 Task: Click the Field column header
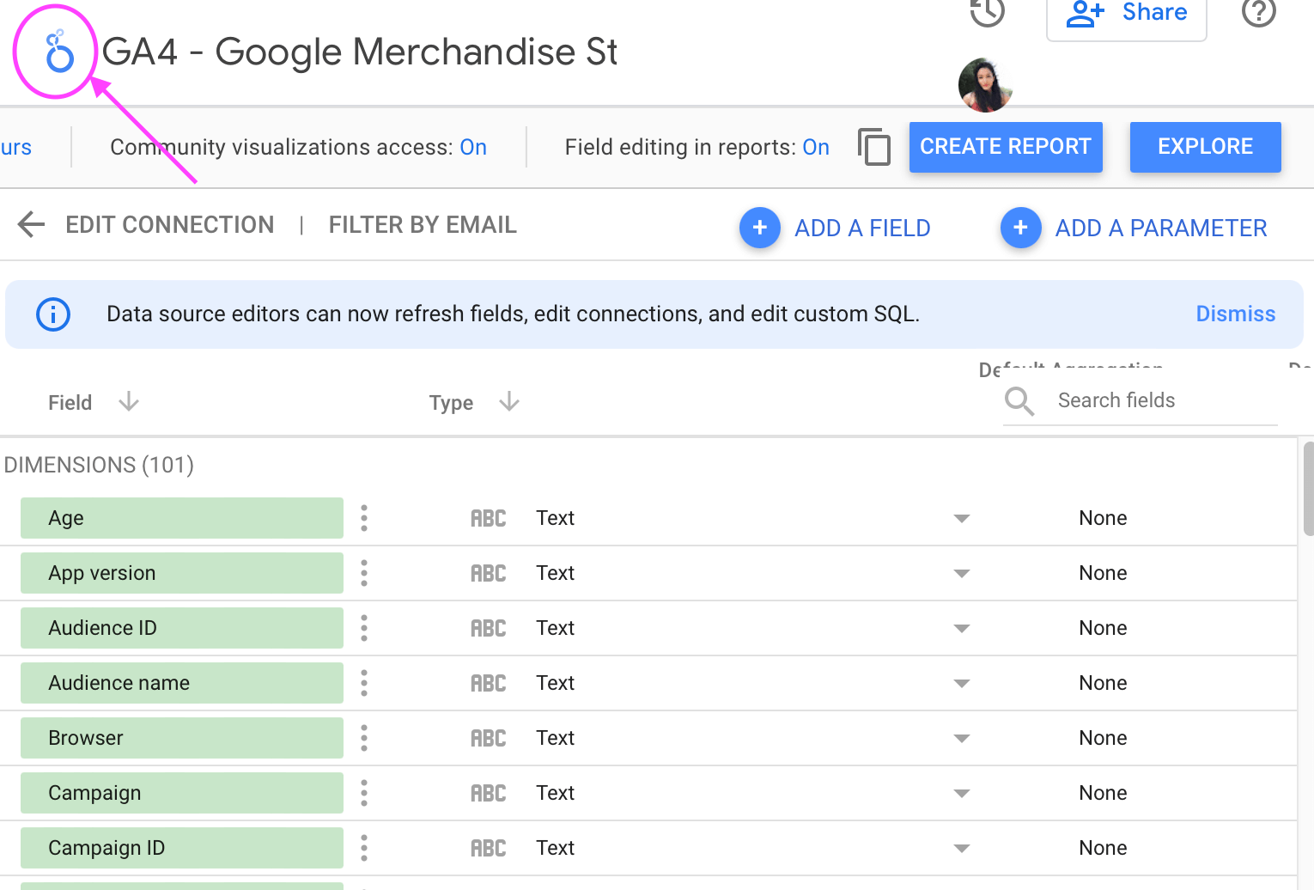click(x=70, y=403)
